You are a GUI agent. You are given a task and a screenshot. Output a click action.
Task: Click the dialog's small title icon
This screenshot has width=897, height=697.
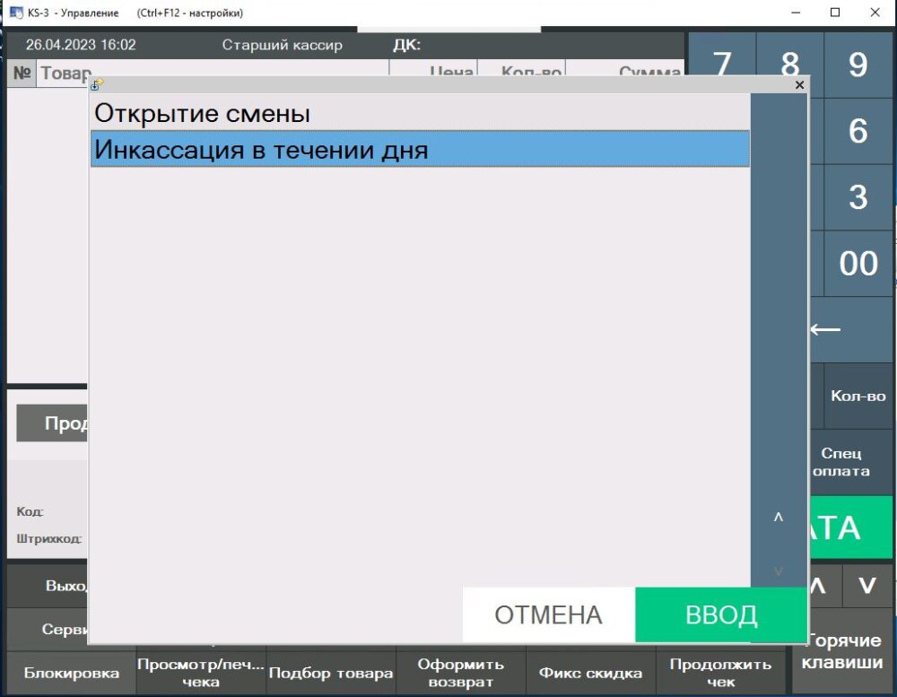97,84
